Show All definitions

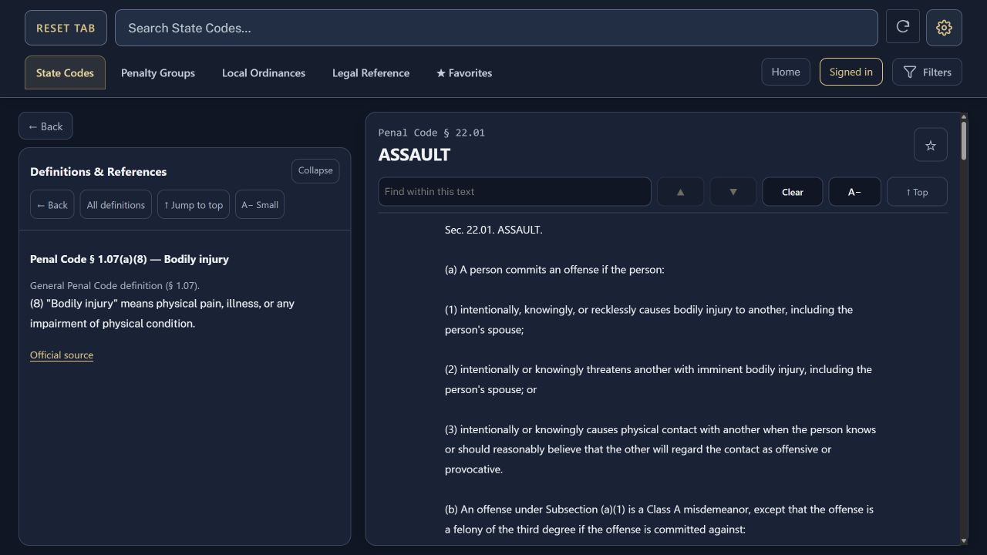coord(116,205)
